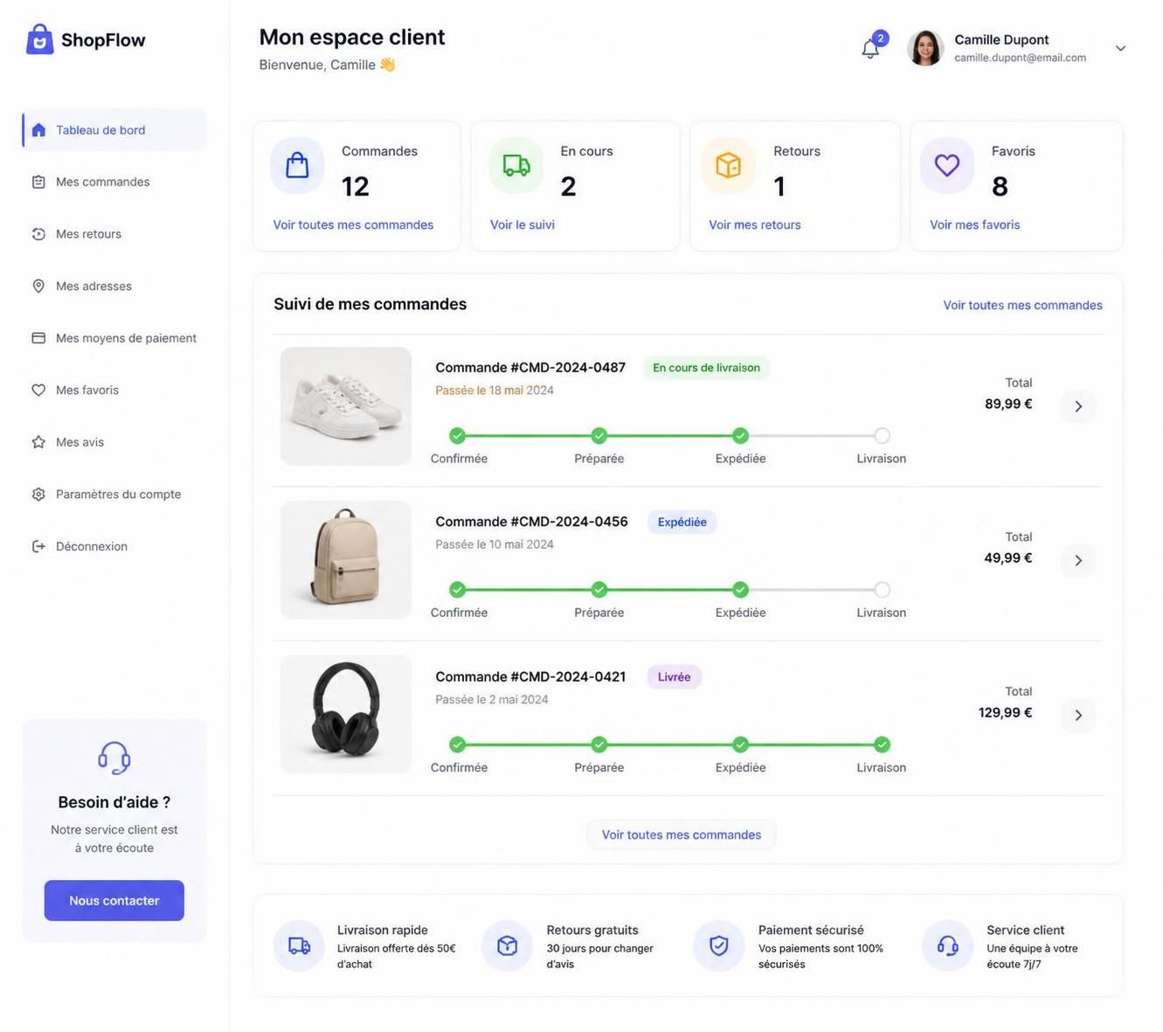Click the Nous contacter button
The image size is (1163, 1032).
click(114, 900)
